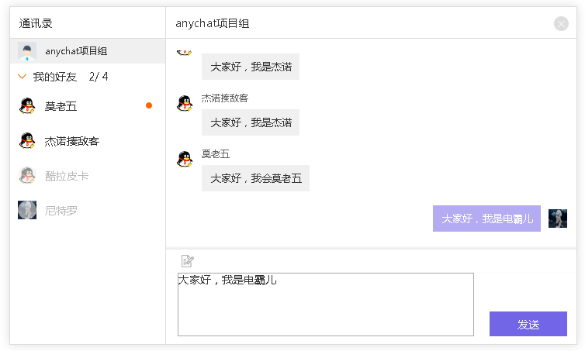This screenshot has height=351, width=585.
Task: Click the greyed 酷拉皮卡 avatar
Action: point(27,175)
